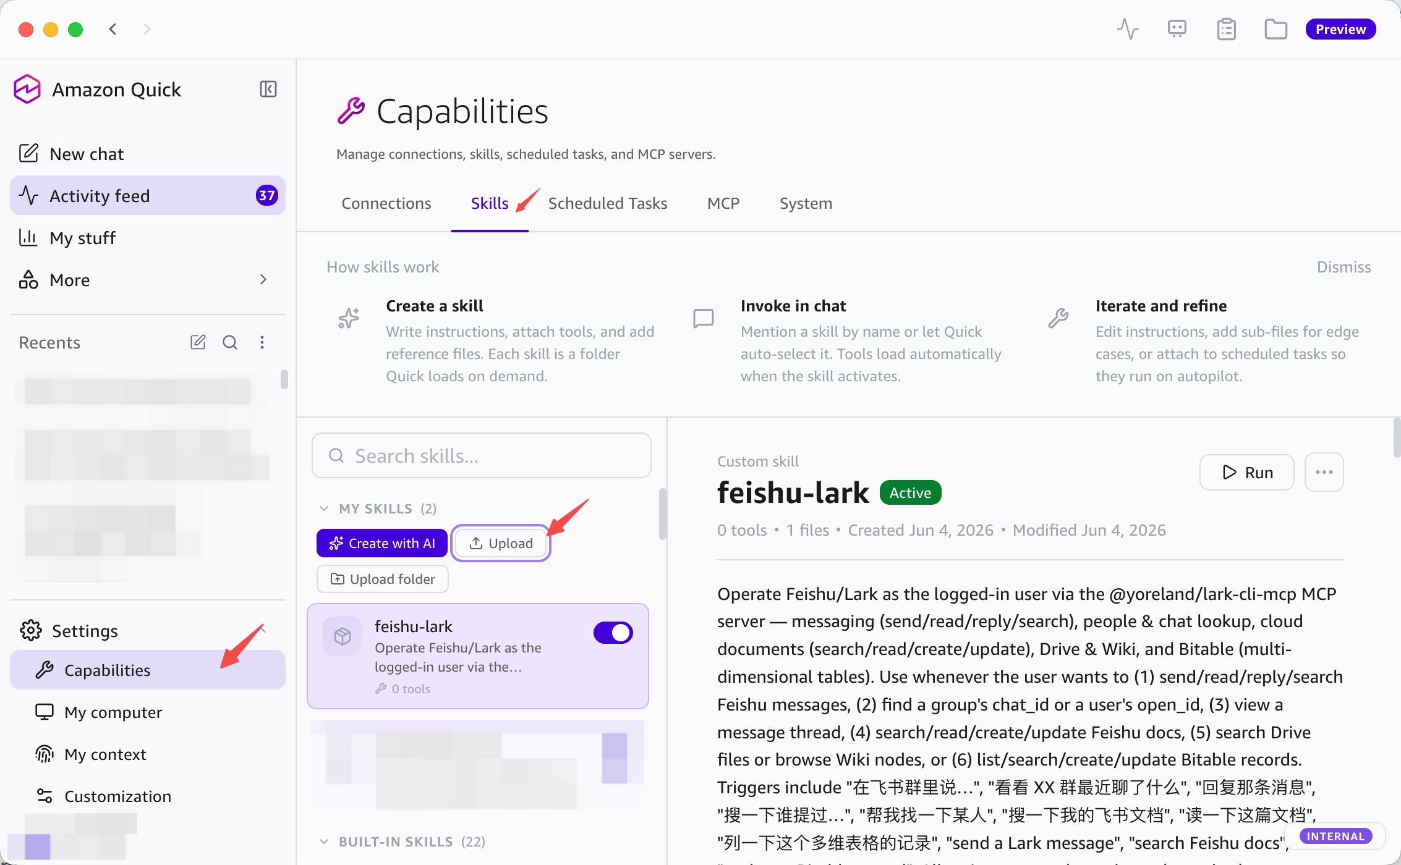1401x865 pixels.
Task: Expand the More menu chevron
Action: click(263, 279)
